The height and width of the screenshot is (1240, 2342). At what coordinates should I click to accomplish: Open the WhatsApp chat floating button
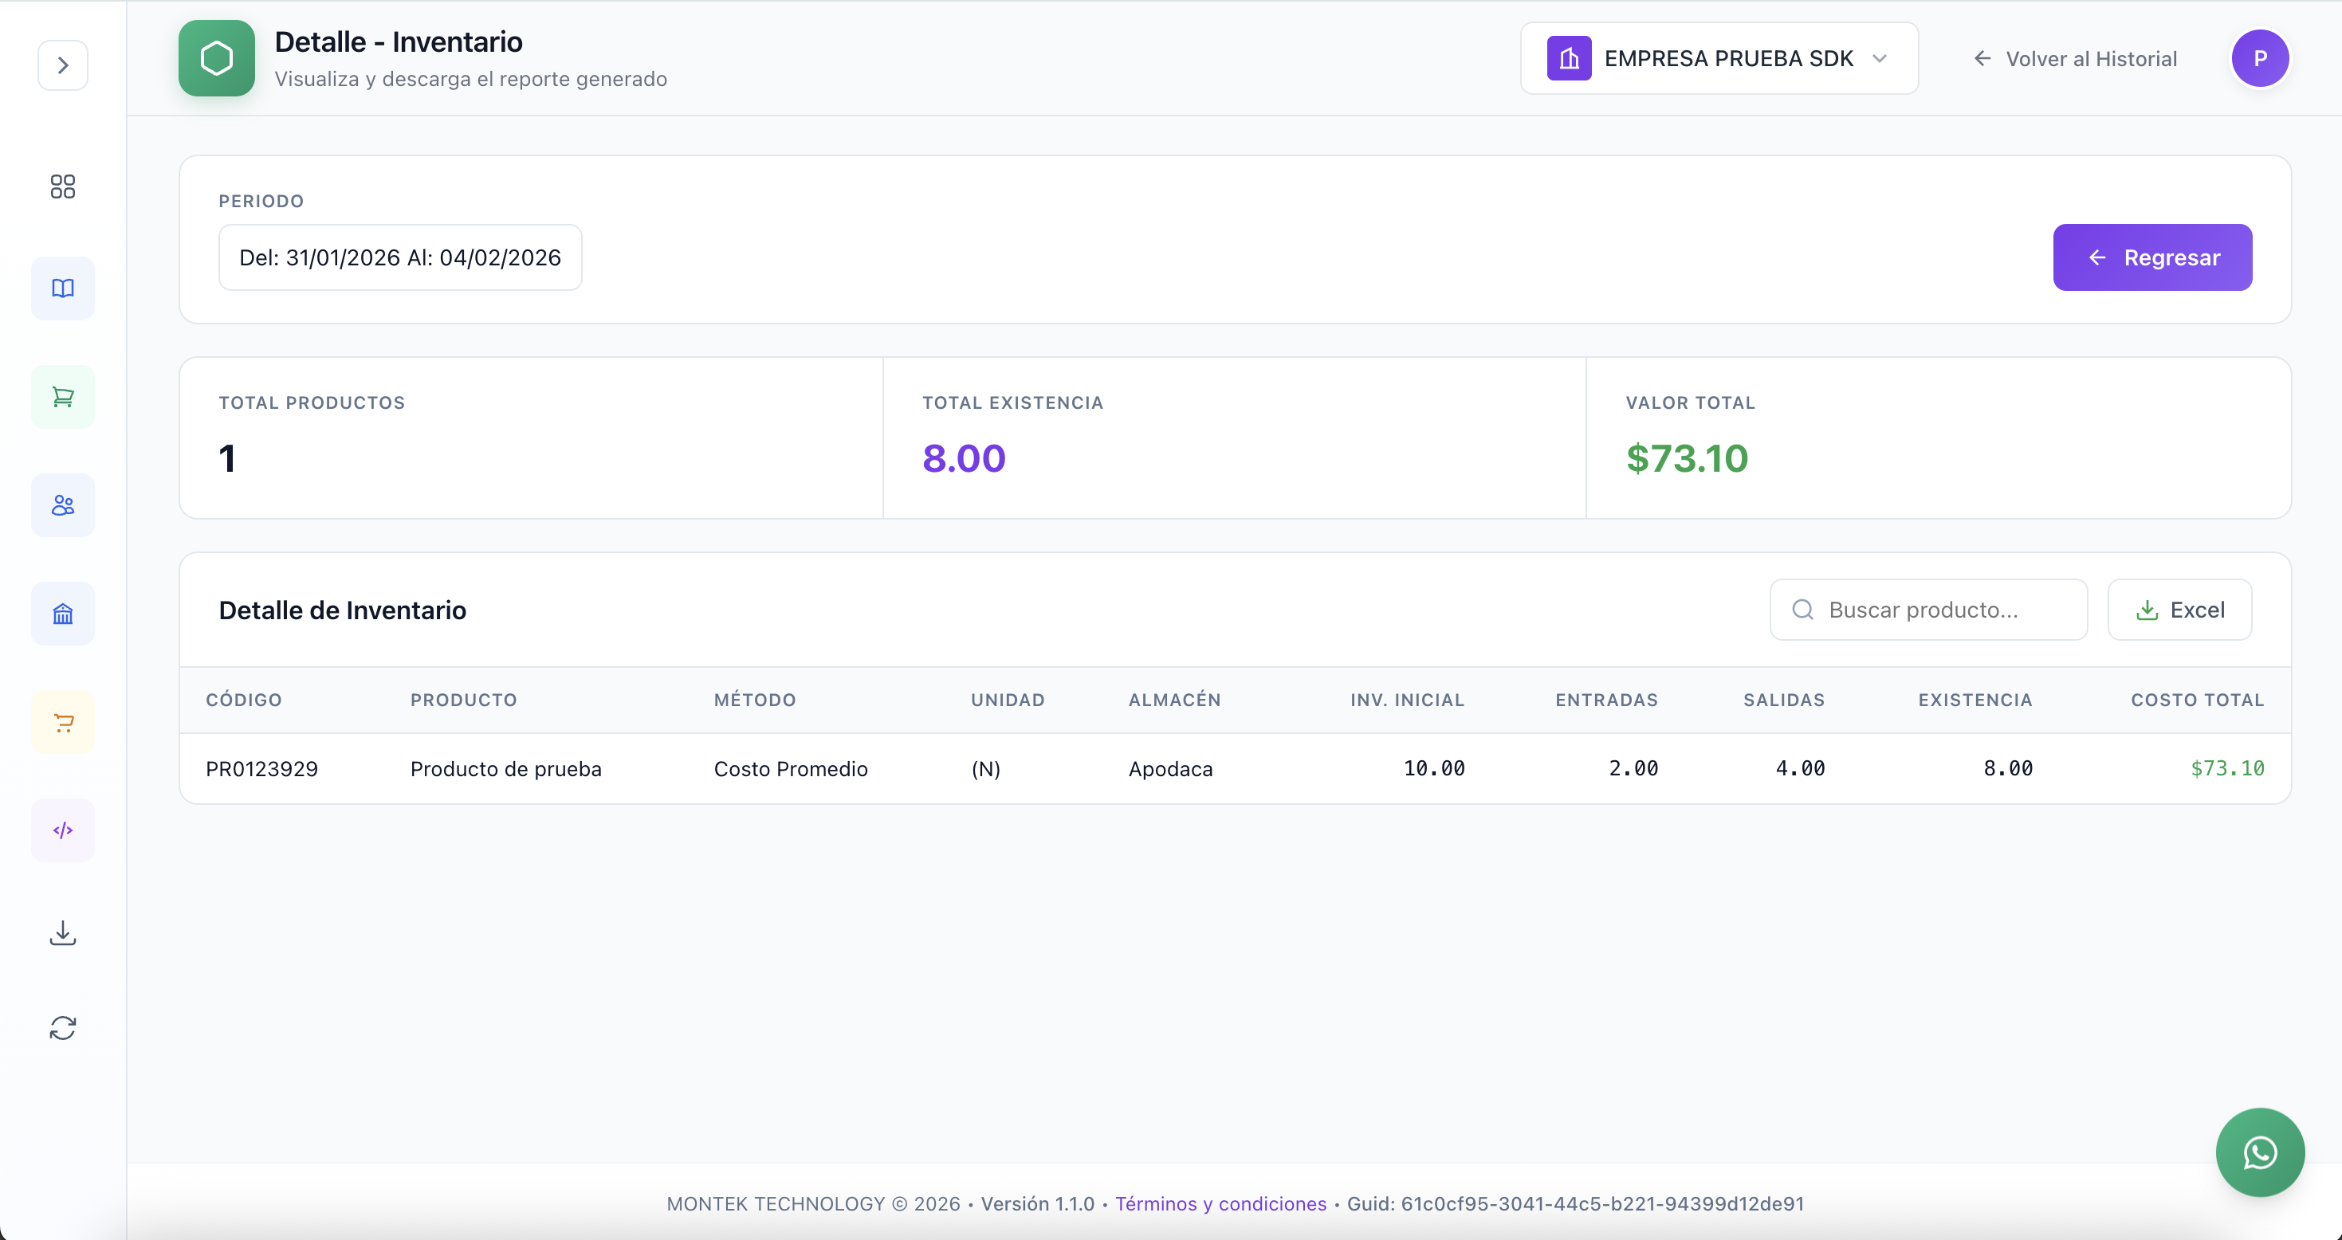point(2259,1152)
